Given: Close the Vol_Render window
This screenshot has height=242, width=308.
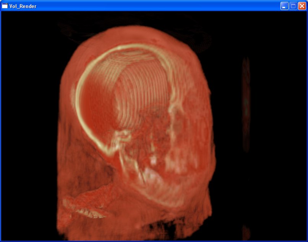Looking at the screenshot, I should pos(302,6).
